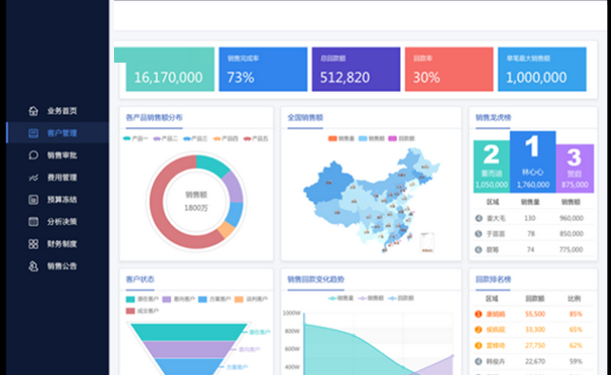Click the 960,000 sales value
Screen dimensions: 611x375
[571, 218]
